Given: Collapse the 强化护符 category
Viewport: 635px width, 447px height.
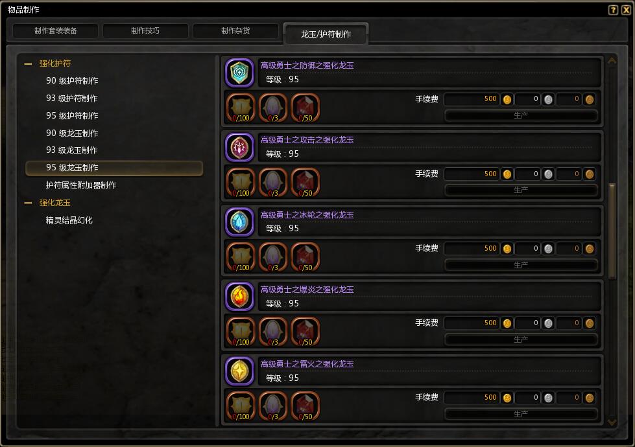Looking at the screenshot, I should point(28,63).
